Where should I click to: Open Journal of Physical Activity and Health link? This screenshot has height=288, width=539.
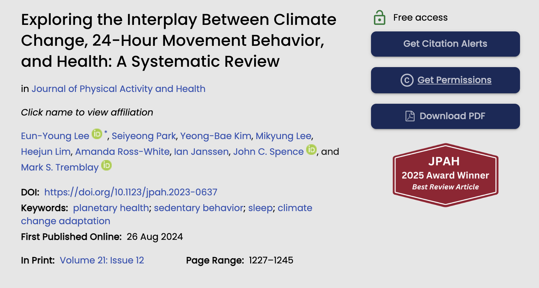[x=119, y=89]
